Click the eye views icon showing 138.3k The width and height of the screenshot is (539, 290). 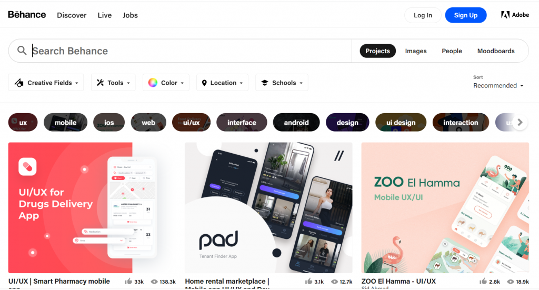[154, 282]
